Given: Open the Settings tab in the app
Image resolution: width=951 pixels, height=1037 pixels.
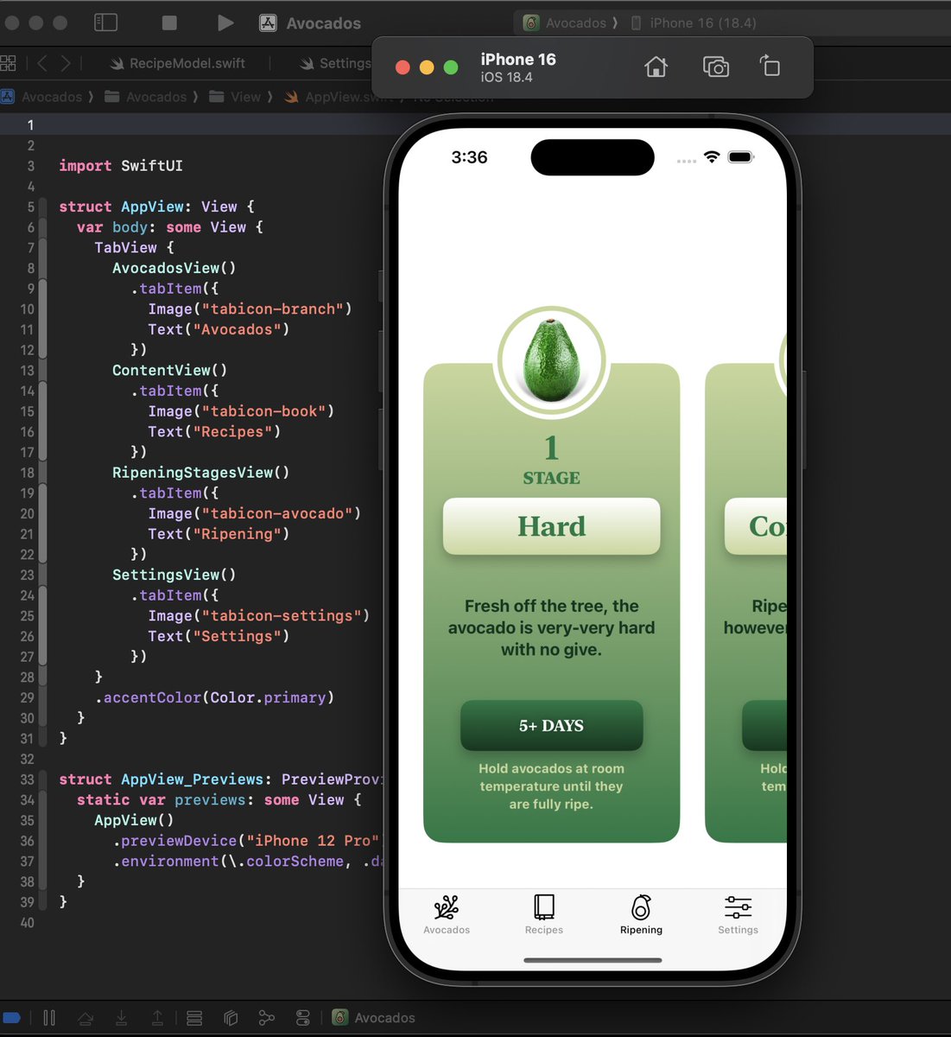Looking at the screenshot, I should point(738,915).
